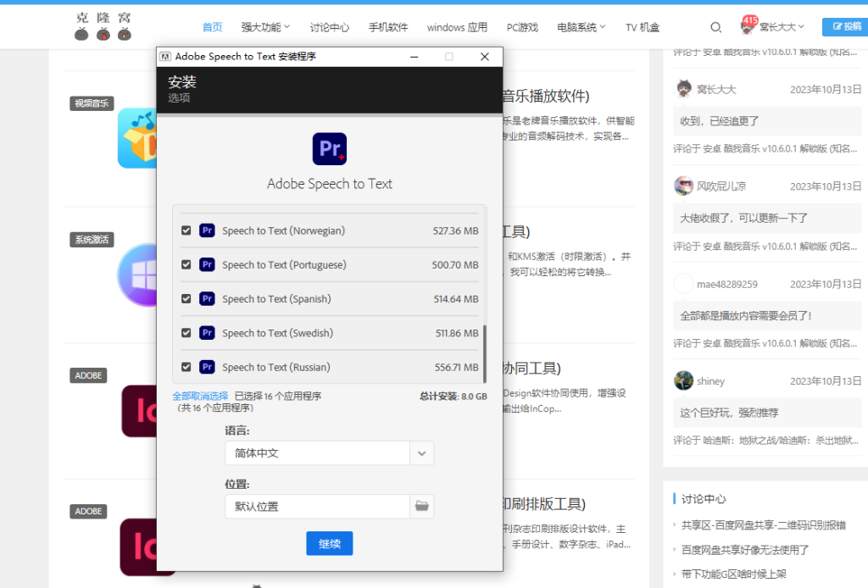Open 百度网盘共享好像无法使用了 discussion link

(745, 550)
